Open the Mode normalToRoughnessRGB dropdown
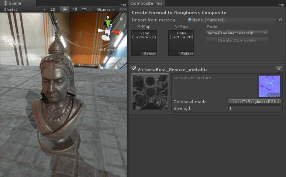 pyautogui.click(x=237, y=33)
